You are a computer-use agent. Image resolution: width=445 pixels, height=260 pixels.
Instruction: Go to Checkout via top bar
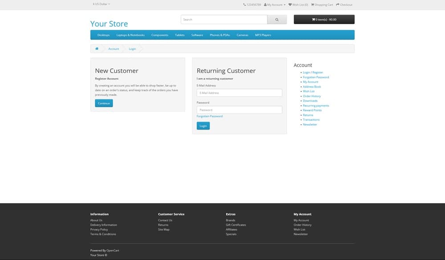(344, 4)
